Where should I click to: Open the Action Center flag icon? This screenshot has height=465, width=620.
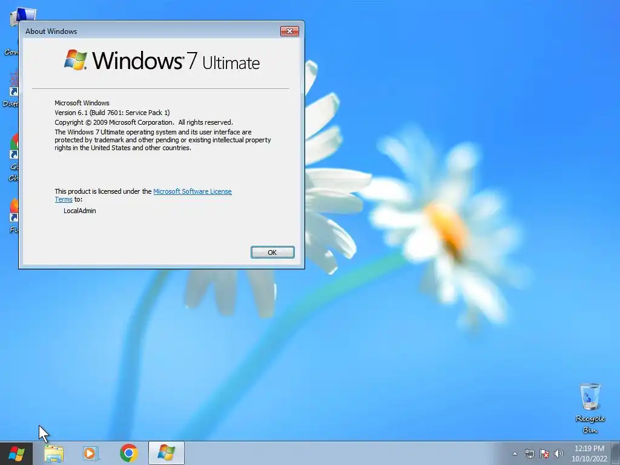pos(544,453)
